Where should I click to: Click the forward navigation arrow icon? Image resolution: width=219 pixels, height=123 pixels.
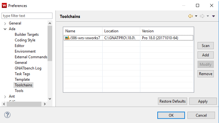click(202, 16)
